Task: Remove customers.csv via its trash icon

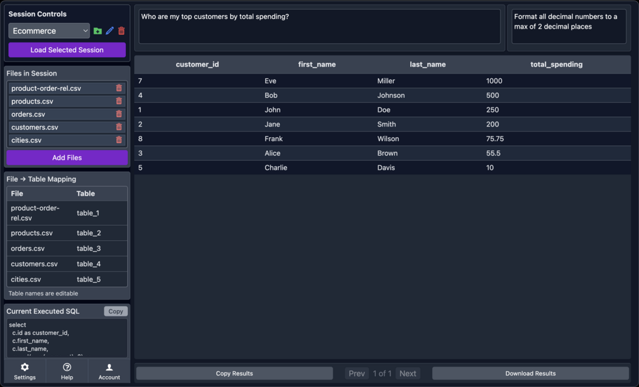Action: (119, 127)
